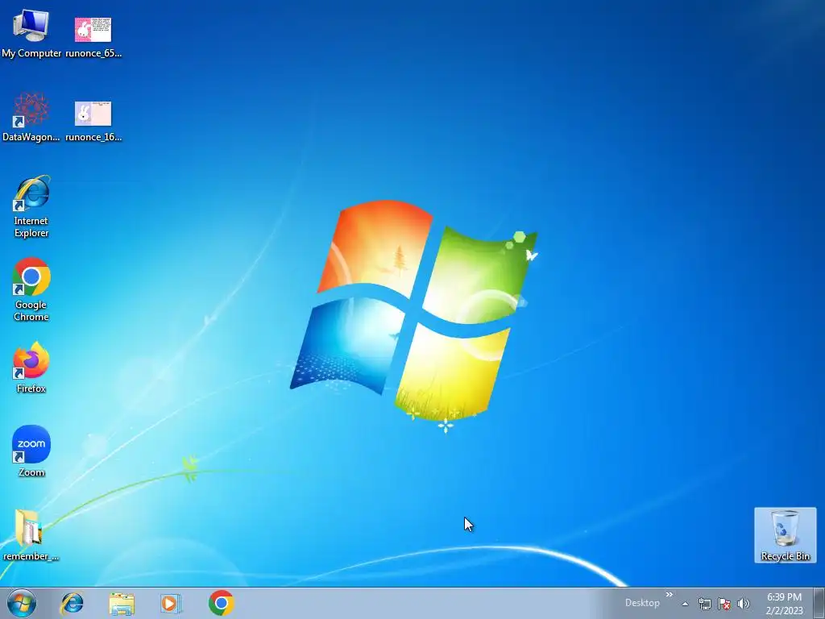Image resolution: width=825 pixels, height=619 pixels.
Task: Open the Action Center flag icon
Action: coord(724,604)
